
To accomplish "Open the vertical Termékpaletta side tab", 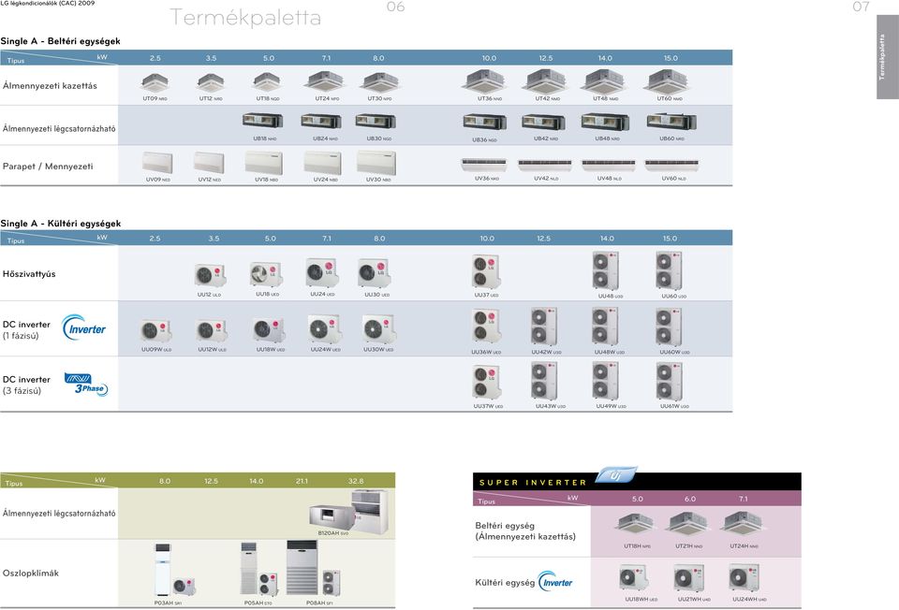I will pyautogui.click(x=887, y=57).
